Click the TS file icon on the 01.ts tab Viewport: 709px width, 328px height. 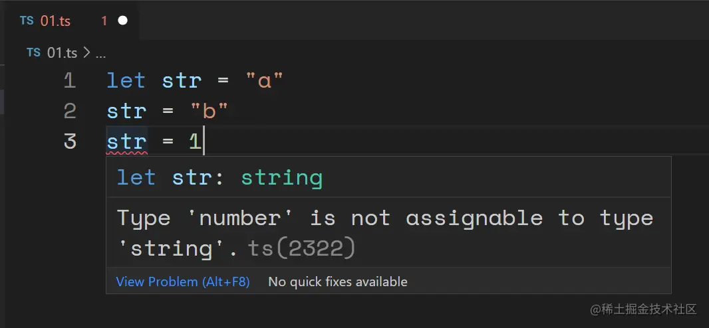tap(27, 21)
